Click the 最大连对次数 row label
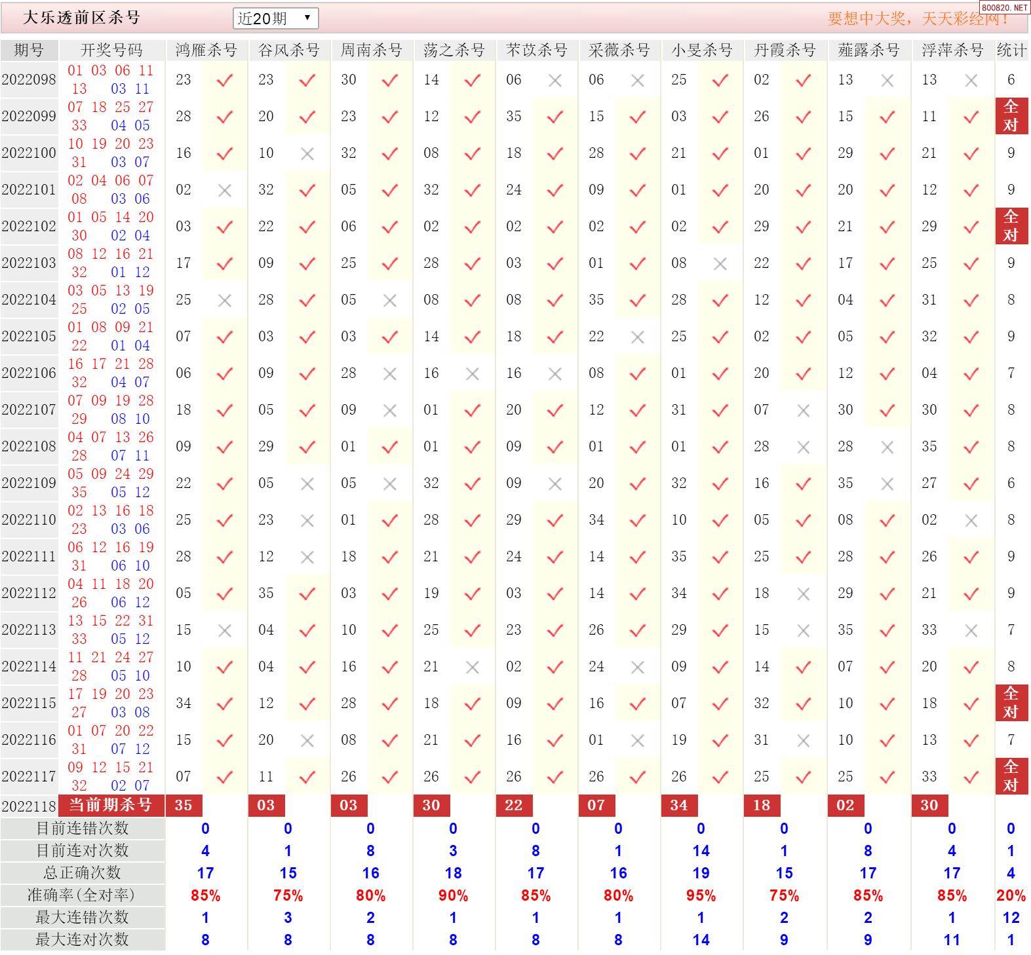Screen dimensions: 1031x955 click(82, 939)
